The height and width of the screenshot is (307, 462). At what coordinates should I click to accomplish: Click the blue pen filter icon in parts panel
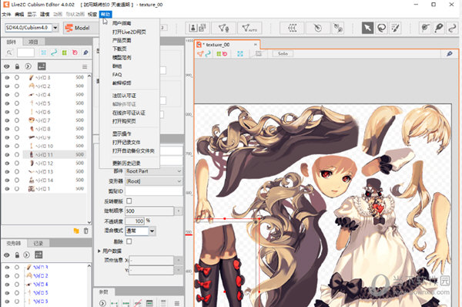click(85, 52)
